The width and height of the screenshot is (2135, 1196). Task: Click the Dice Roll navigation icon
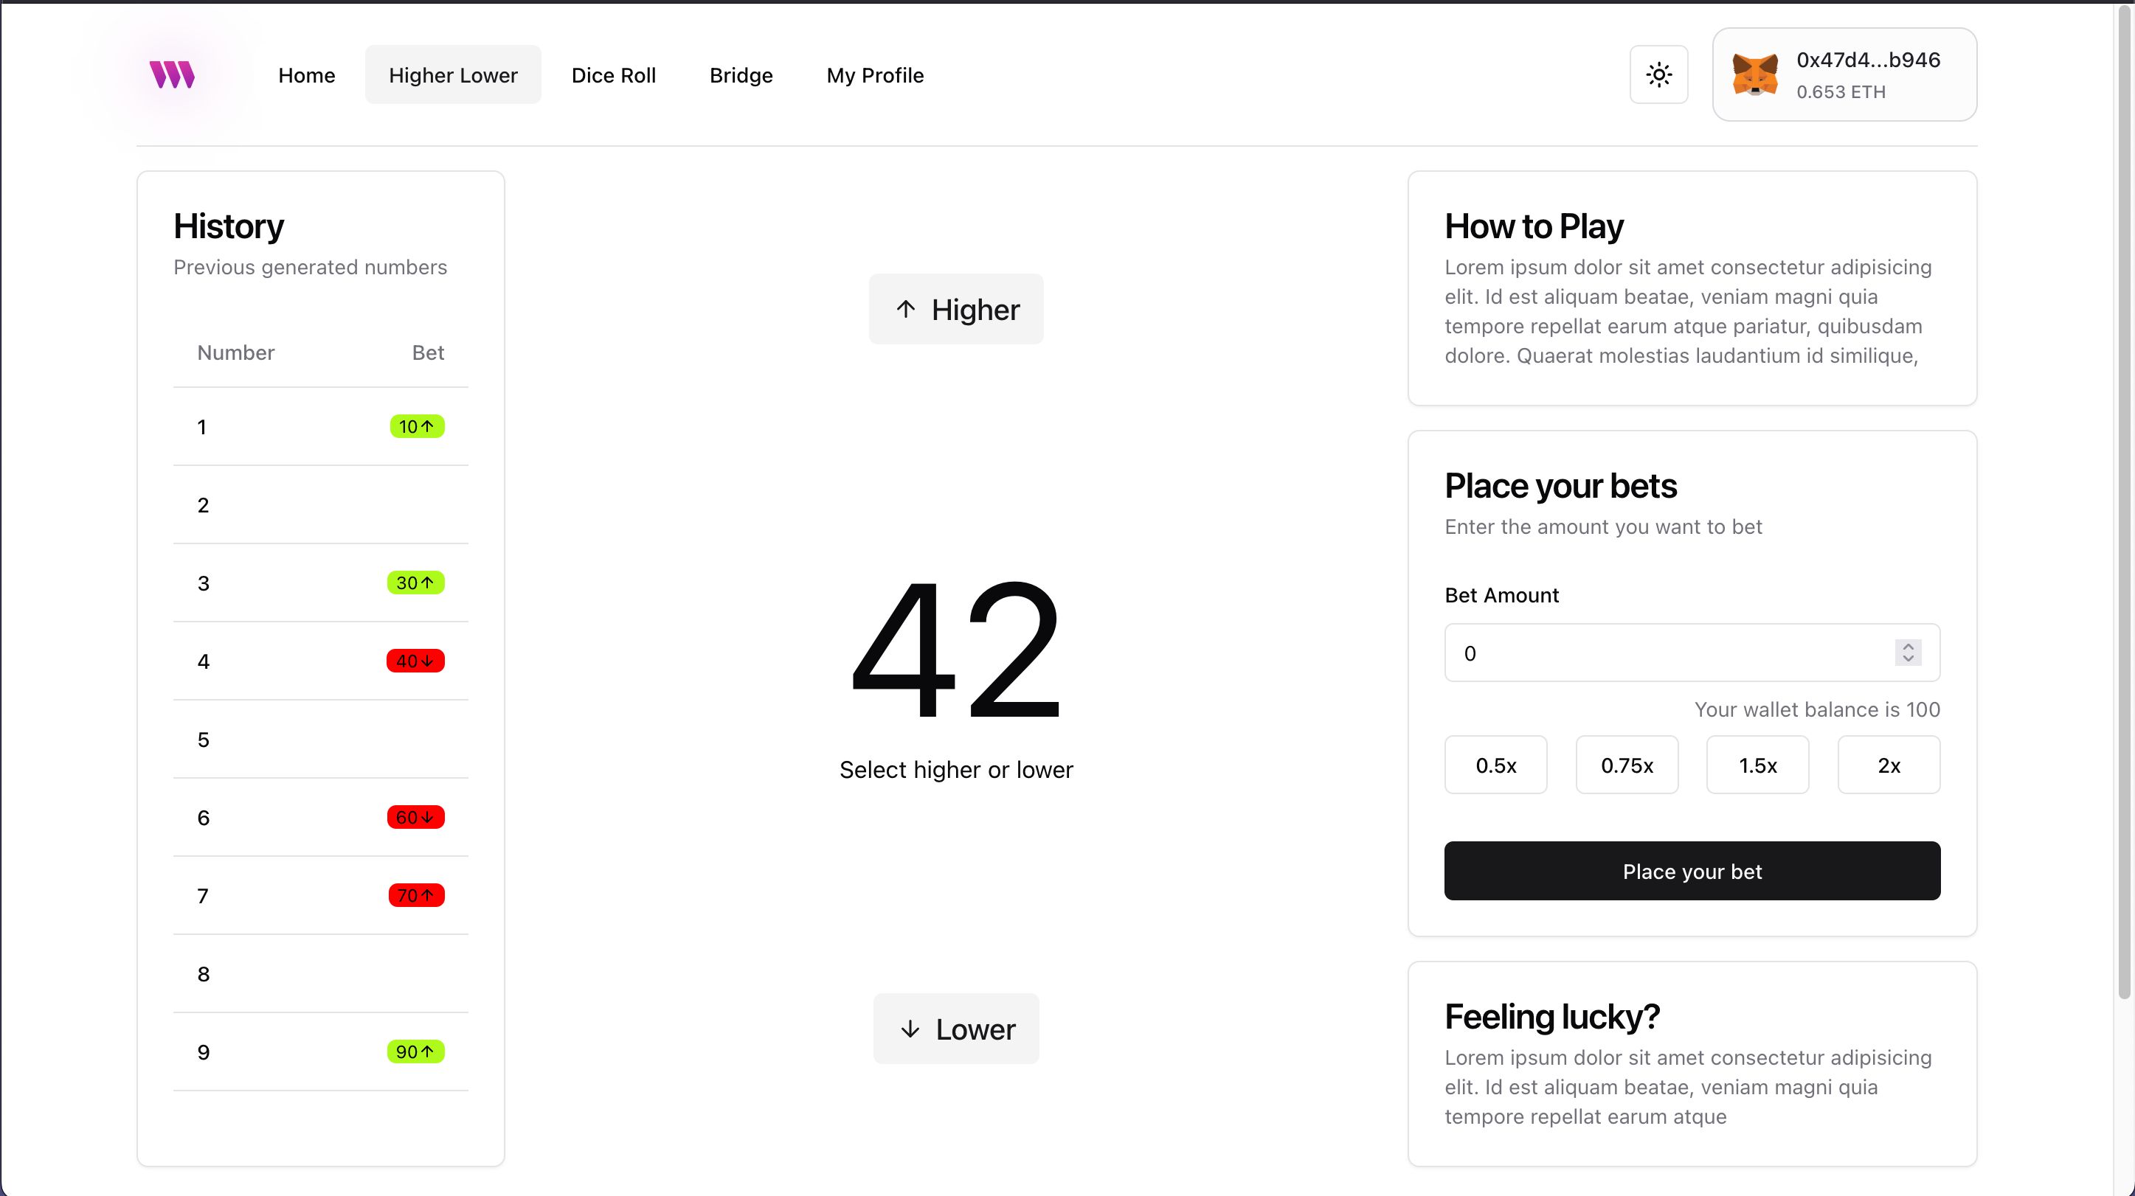pos(613,74)
